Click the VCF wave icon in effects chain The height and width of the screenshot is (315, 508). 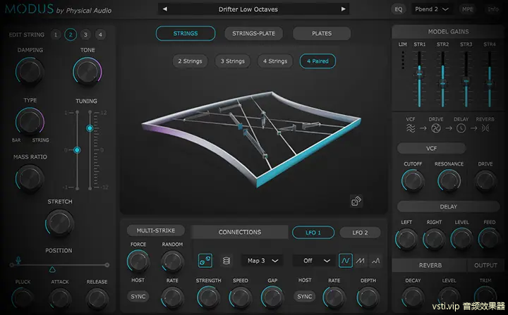pos(411,128)
